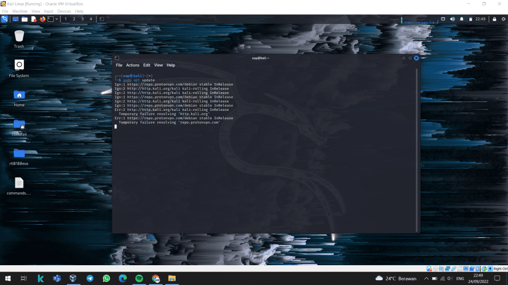Open the VirtualBox Devices menu
The height and width of the screenshot is (285, 508).
[64, 11]
